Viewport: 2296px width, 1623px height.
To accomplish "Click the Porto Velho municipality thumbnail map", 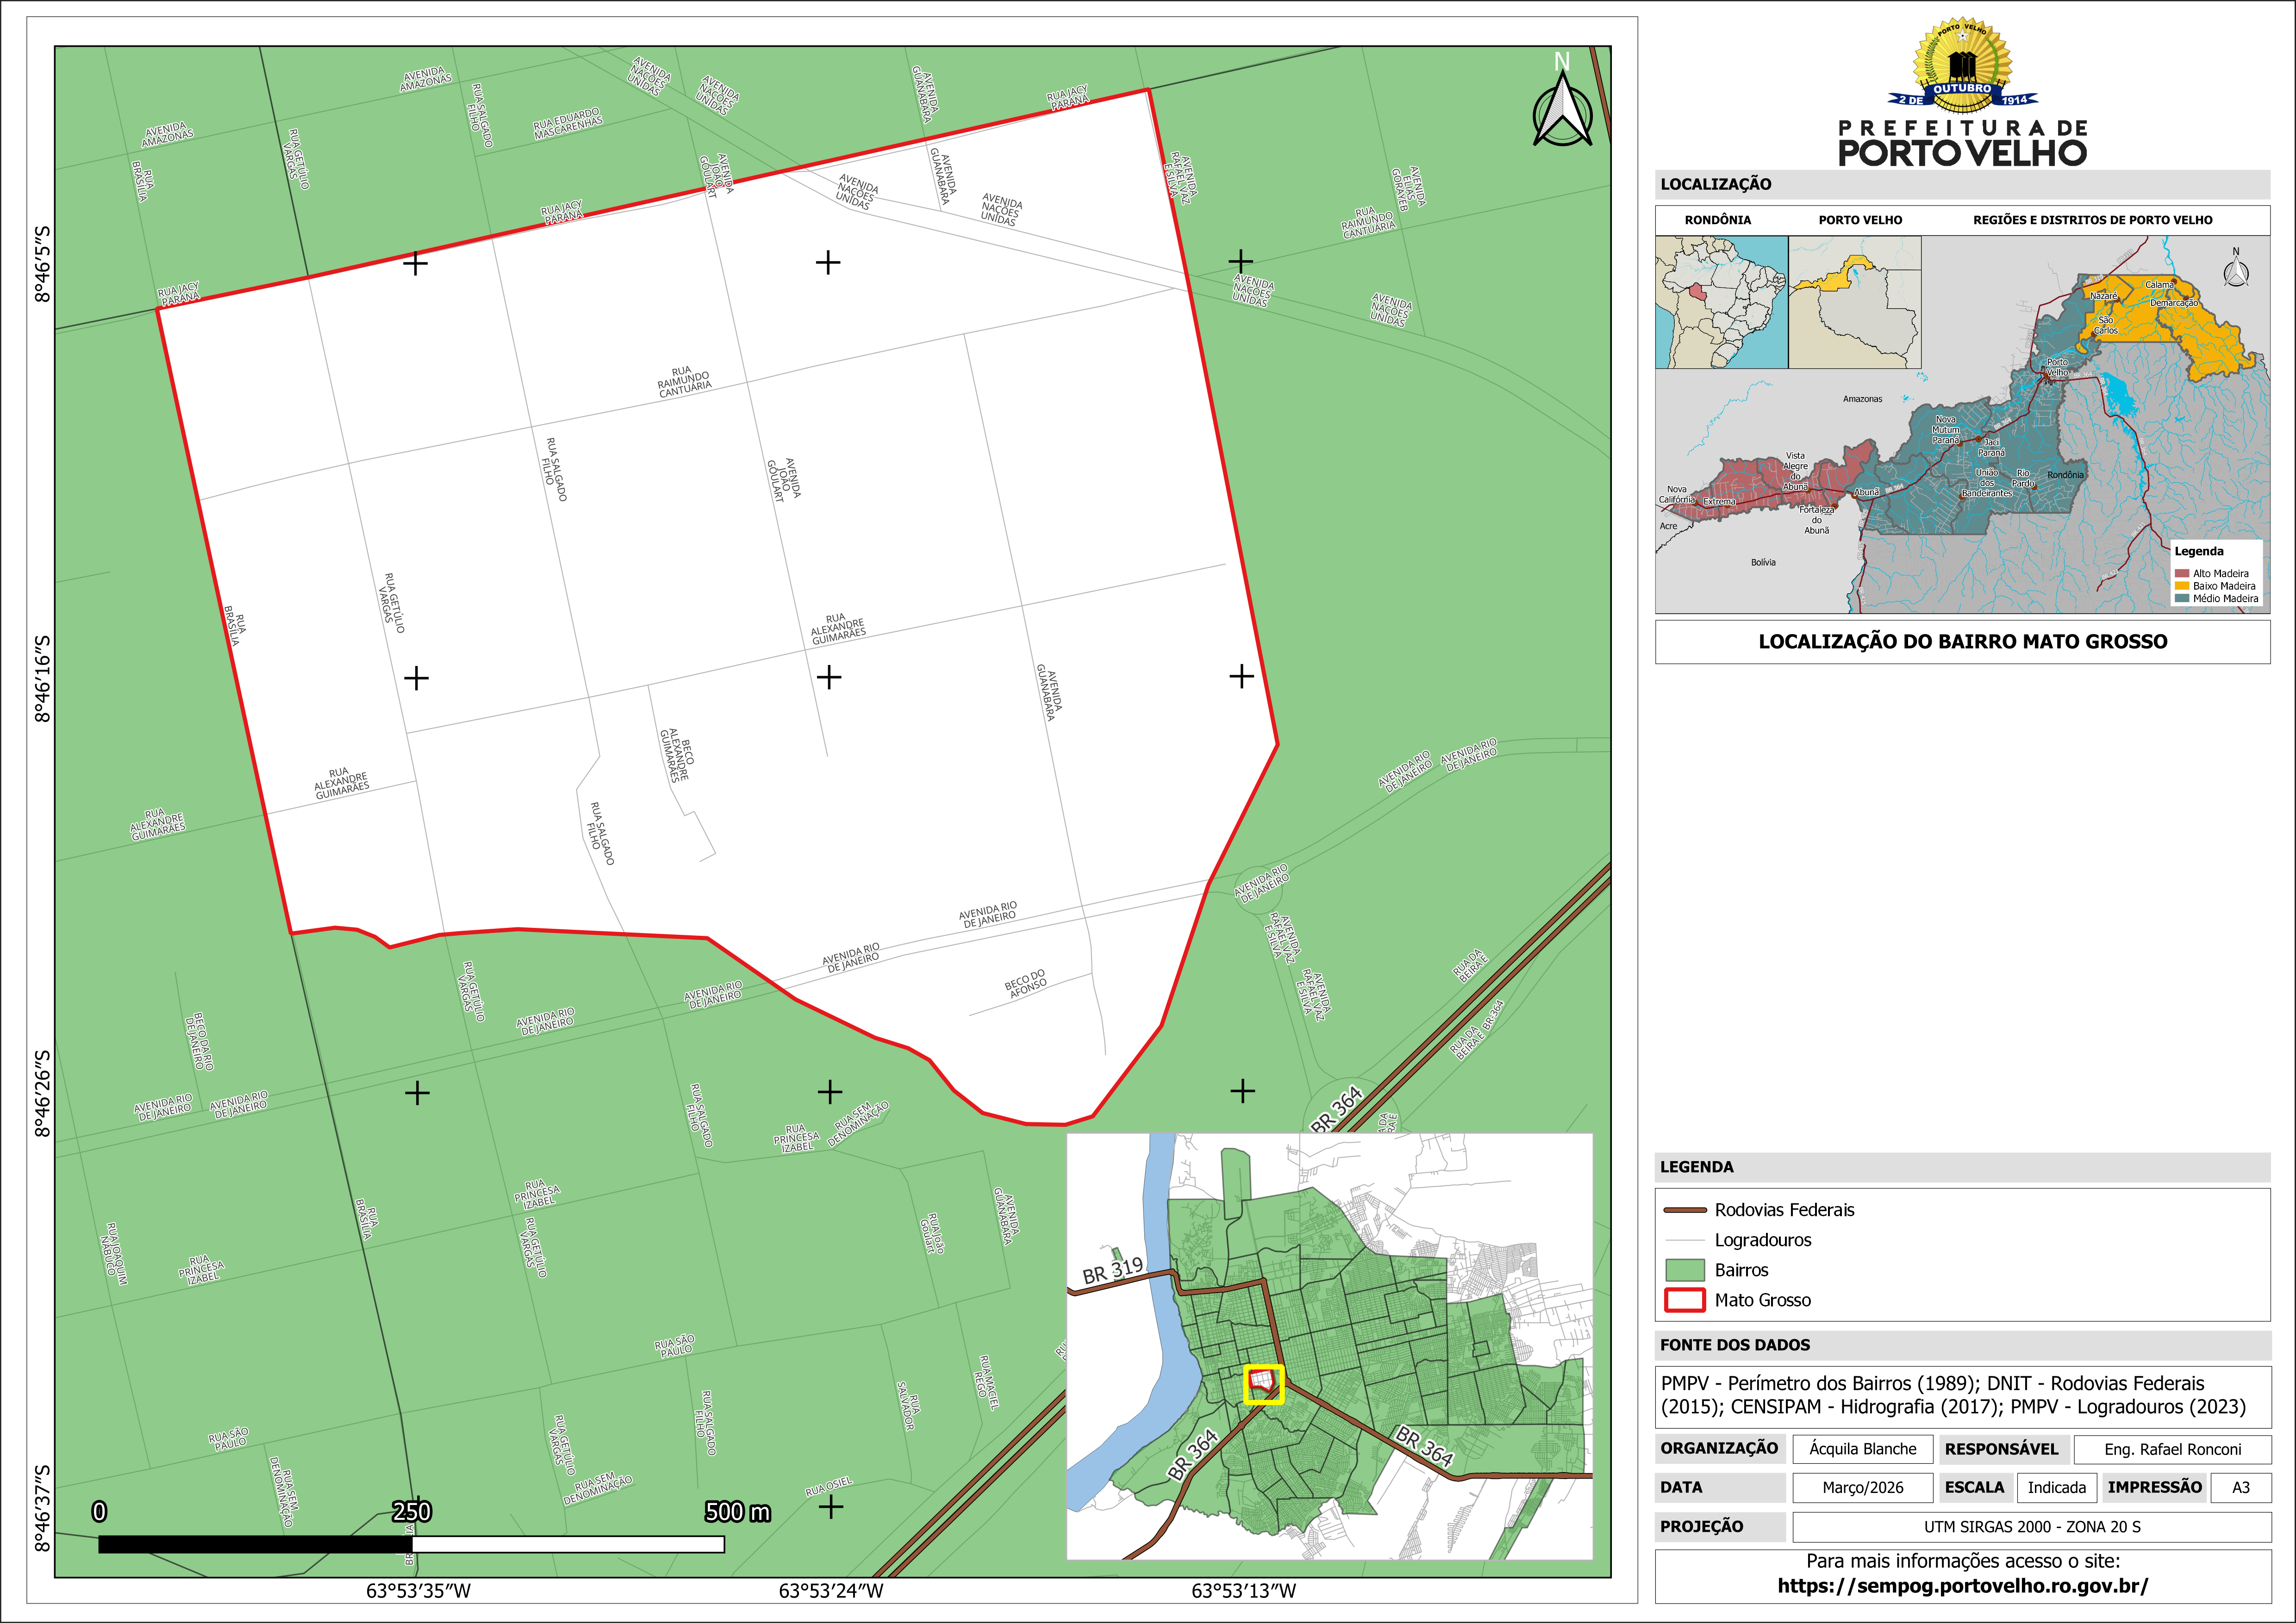I will click(x=1854, y=302).
